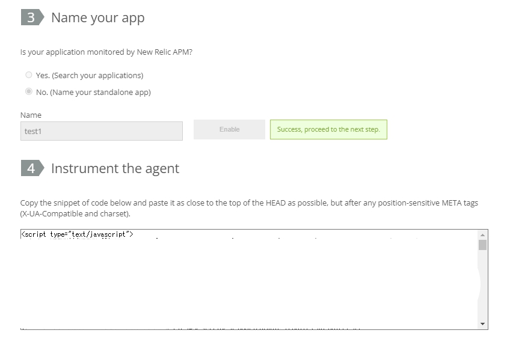Click the scrollbar down arrow in code box

click(x=482, y=324)
